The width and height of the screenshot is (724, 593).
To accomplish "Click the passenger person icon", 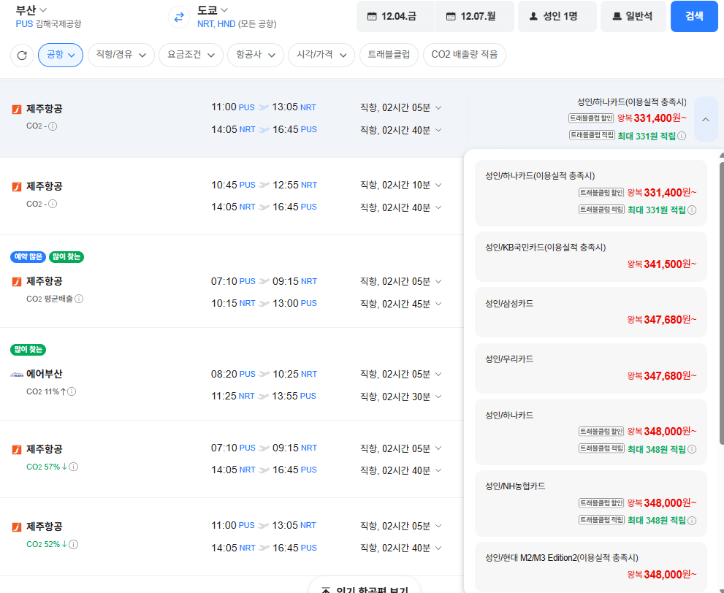I will pyautogui.click(x=533, y=17).
